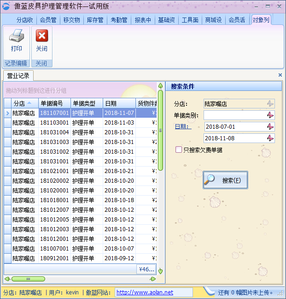Open the start date 2018-07-01 picker

pyautogui.click(x=270, y=126)
